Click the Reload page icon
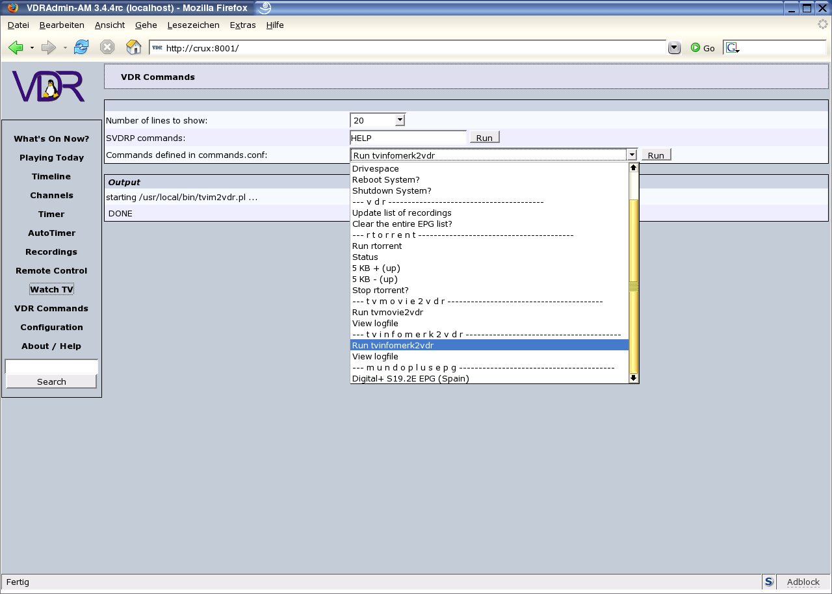Viewport: 832px width, 594px height. tap(81, 47)
